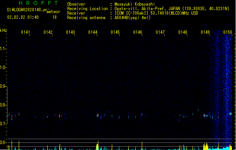Click the 0150 time marker
This screenshot has height=150, width=236.
[228, 32]
